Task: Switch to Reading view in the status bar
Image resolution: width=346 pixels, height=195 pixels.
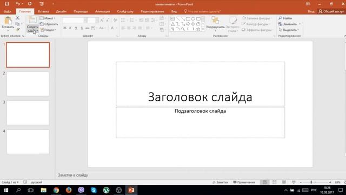Action: (x=284, y=182)
